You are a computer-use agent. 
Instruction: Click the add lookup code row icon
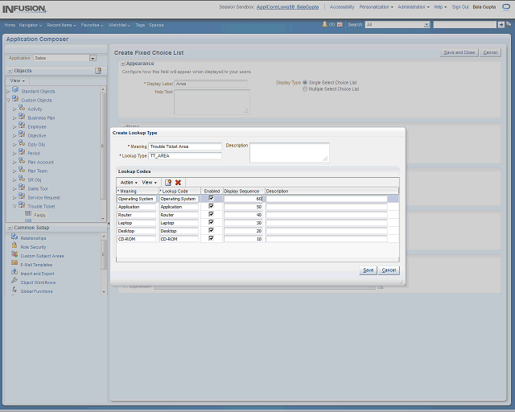click(x=168, y=183)
